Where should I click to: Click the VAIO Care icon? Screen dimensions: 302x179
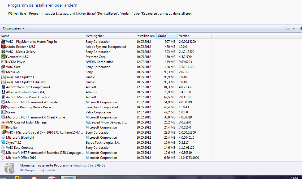click(3, 67)
